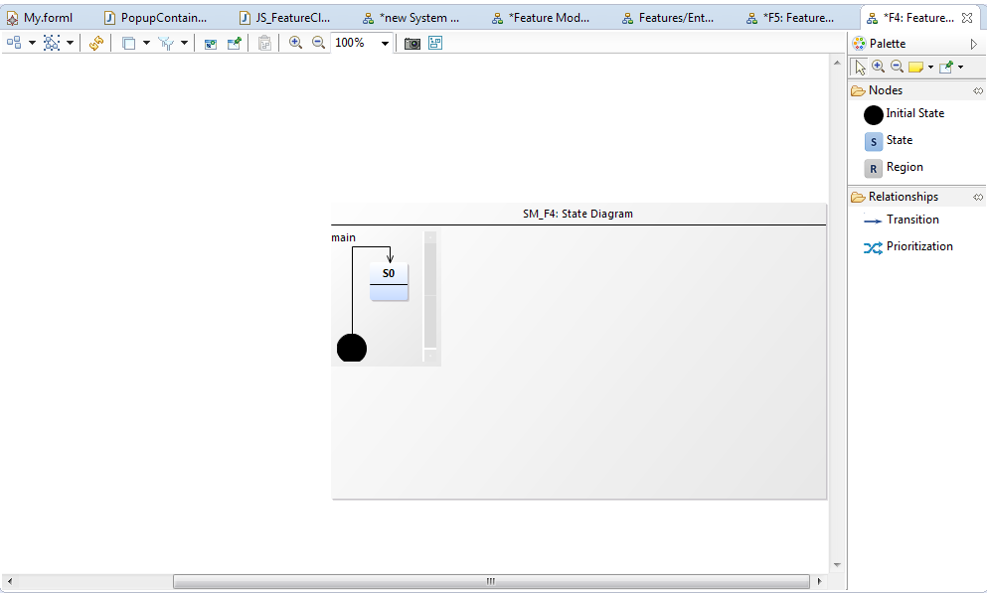Screen dimensions: 987x593
Task: Select the Palette Zoom In tool
Action: (x=878, y=66)
